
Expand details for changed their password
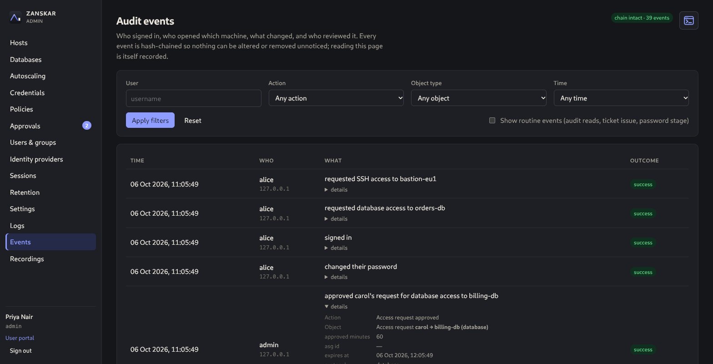[x=336, y=277]
